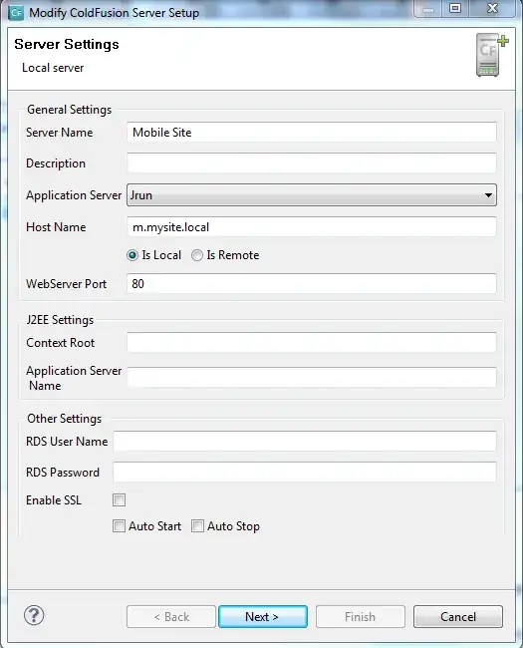Click the Context Root field
The height and width of the screenshot is (648, 523).
(312, 343)
